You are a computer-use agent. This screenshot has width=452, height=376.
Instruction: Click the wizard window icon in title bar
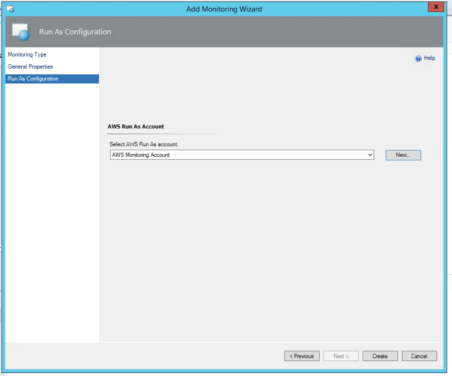click(9, 8)
